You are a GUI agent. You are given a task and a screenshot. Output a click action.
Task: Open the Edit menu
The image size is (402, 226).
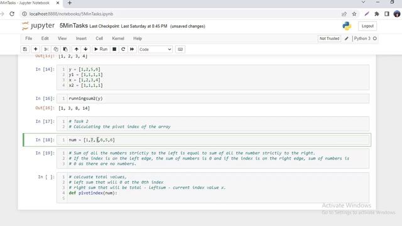click(45, 38)
